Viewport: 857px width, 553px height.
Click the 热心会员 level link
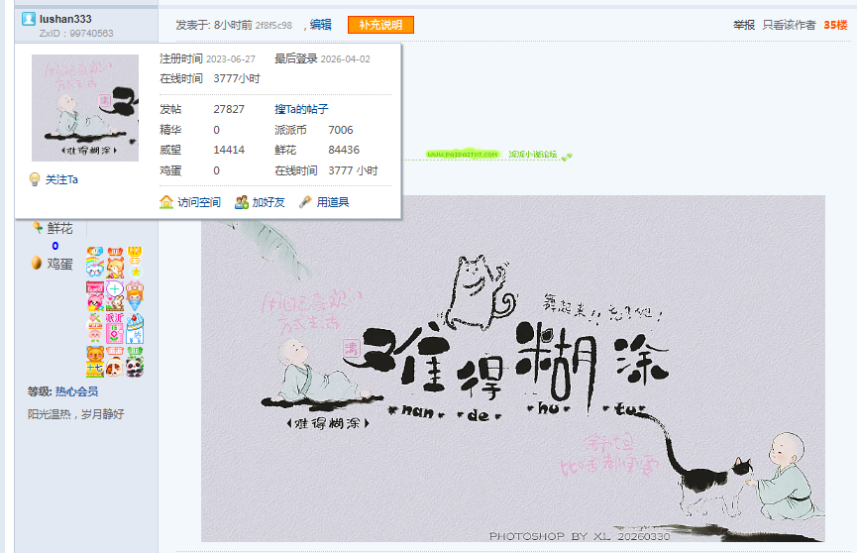coord(76,391)
